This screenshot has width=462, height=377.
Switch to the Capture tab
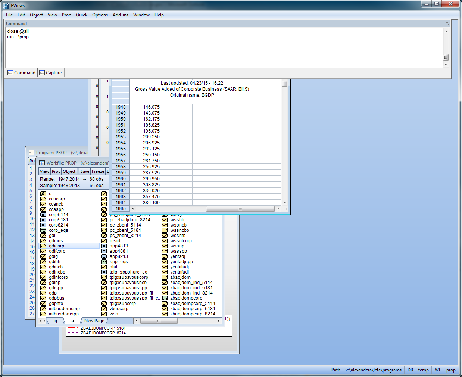click(x=51, y=73)
